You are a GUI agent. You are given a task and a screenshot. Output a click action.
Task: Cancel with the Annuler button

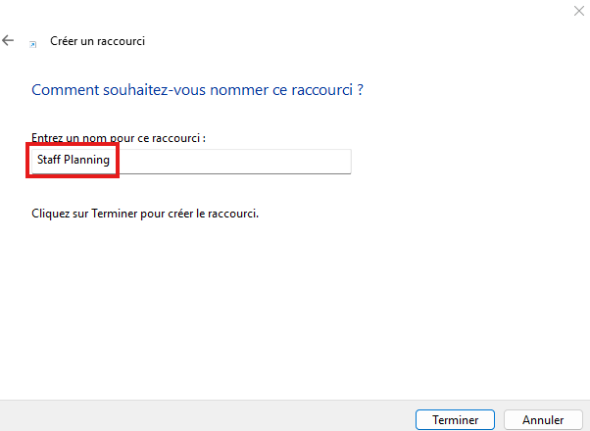click(x=542, y=419)
